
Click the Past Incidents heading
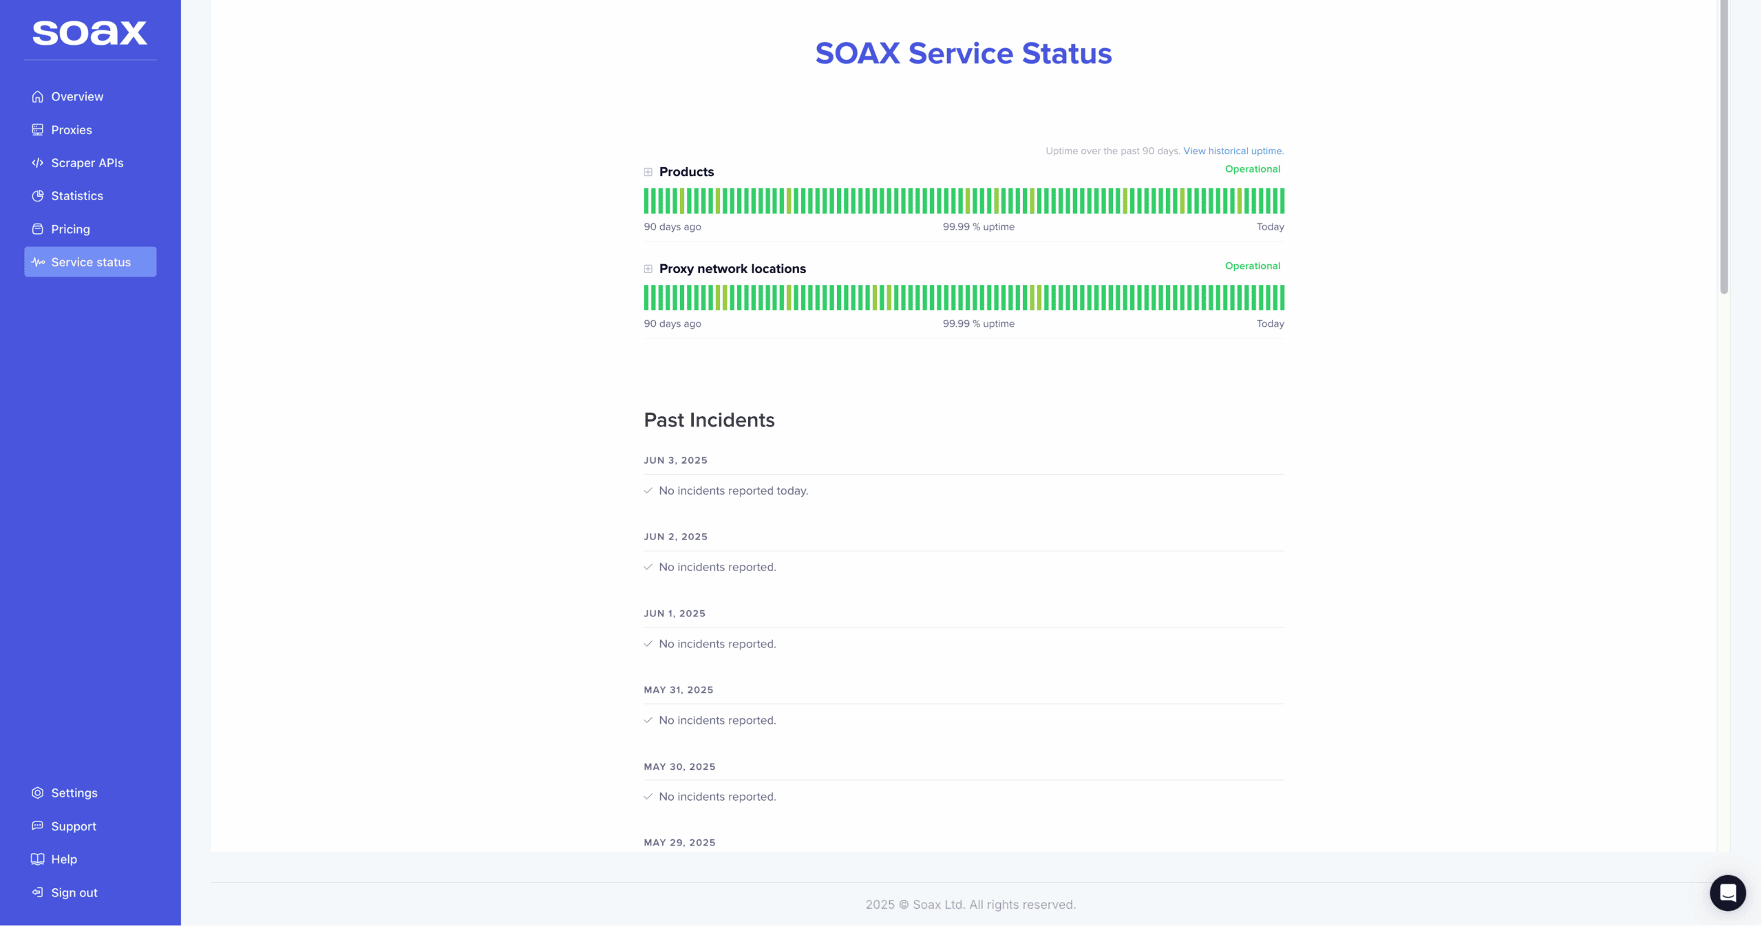pyautogui.click(x=709, y=420)
